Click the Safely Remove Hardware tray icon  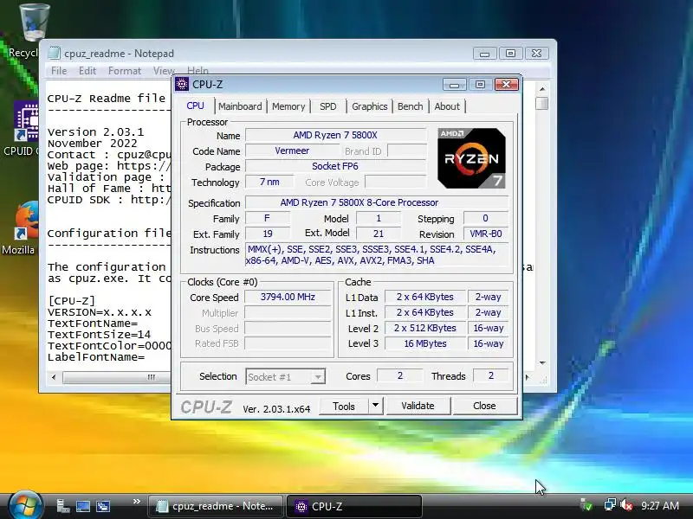586,505
